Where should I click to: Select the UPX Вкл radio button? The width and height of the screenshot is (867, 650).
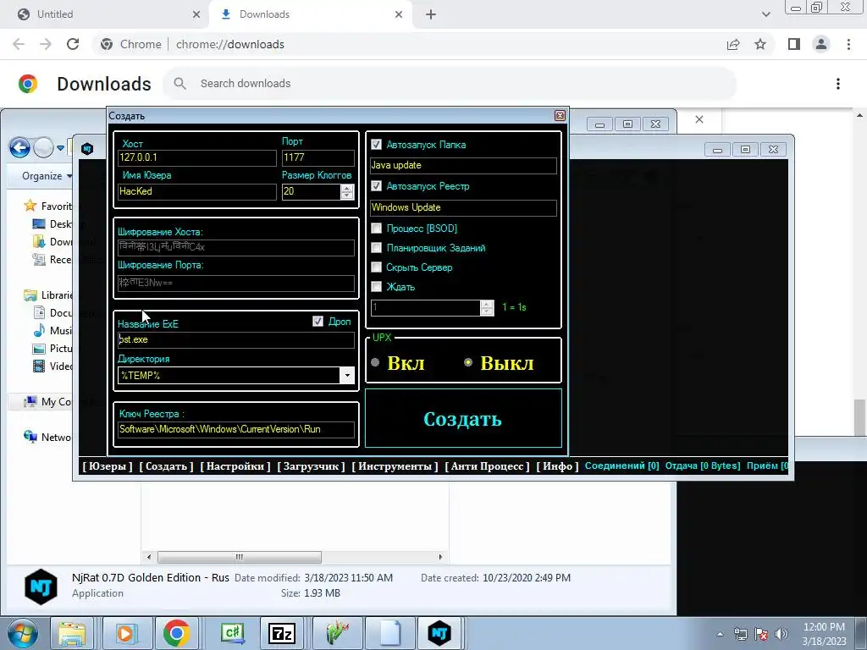tap(375, 362)
